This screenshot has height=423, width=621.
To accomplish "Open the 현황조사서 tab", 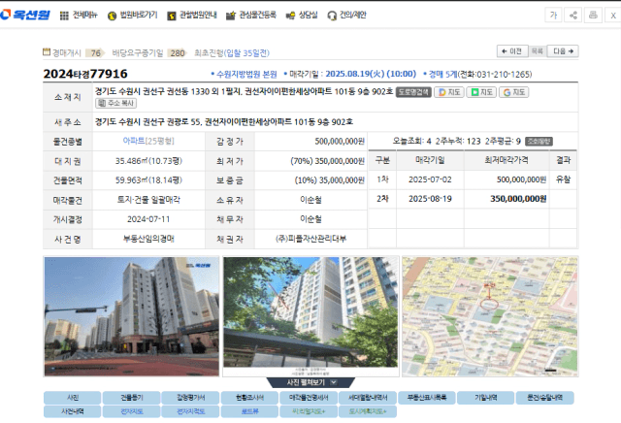I will tap(249, 398).
